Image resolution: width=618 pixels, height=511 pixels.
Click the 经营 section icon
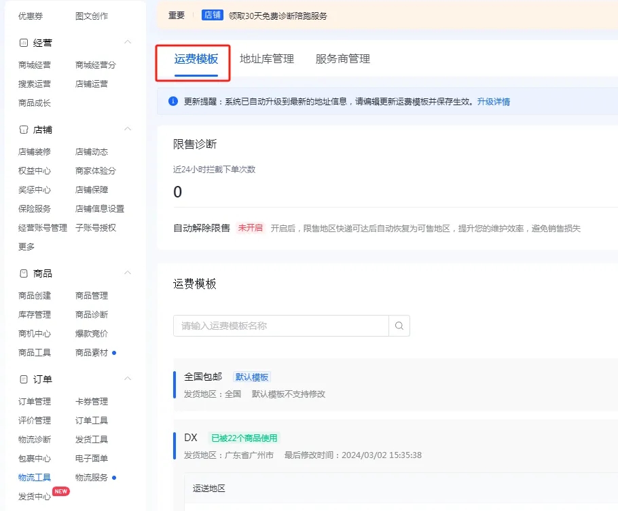[24, 43]
